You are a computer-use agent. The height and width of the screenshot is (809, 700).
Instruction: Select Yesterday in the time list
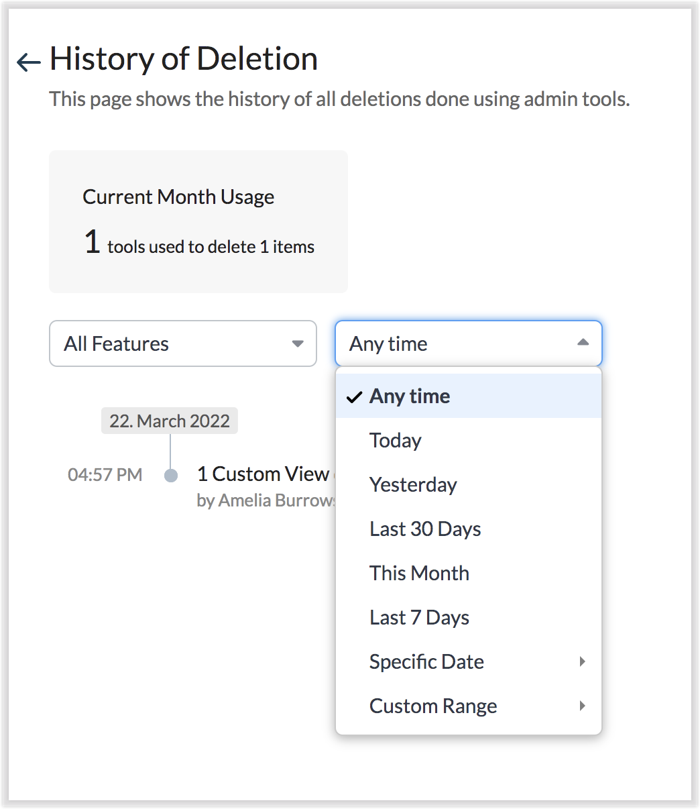413,484
